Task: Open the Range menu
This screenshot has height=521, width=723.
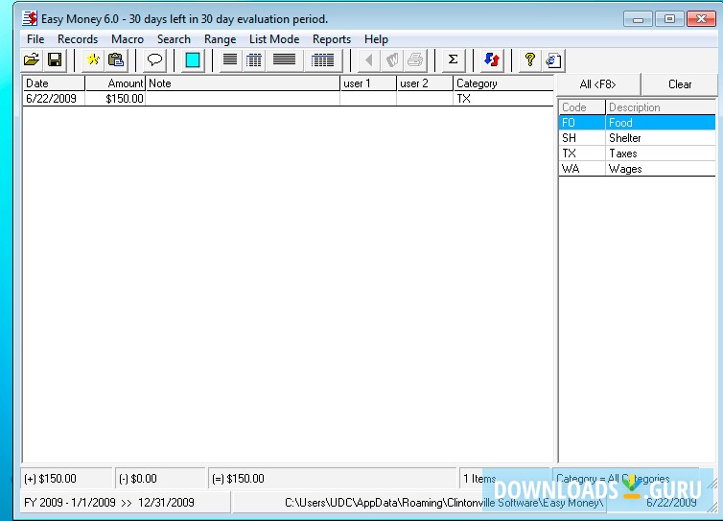Action: click(220, 39)
